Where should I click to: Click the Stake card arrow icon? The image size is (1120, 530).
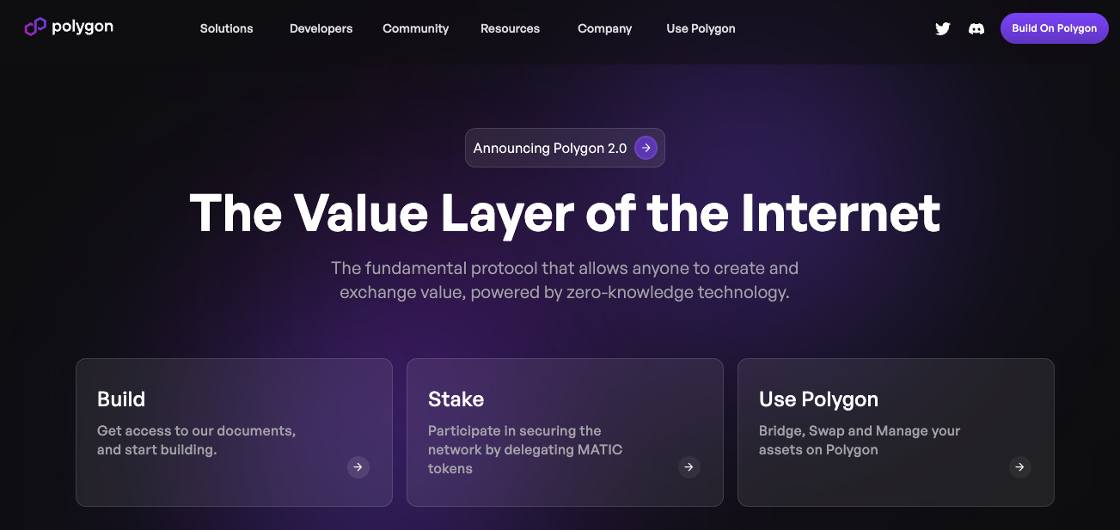689,467
